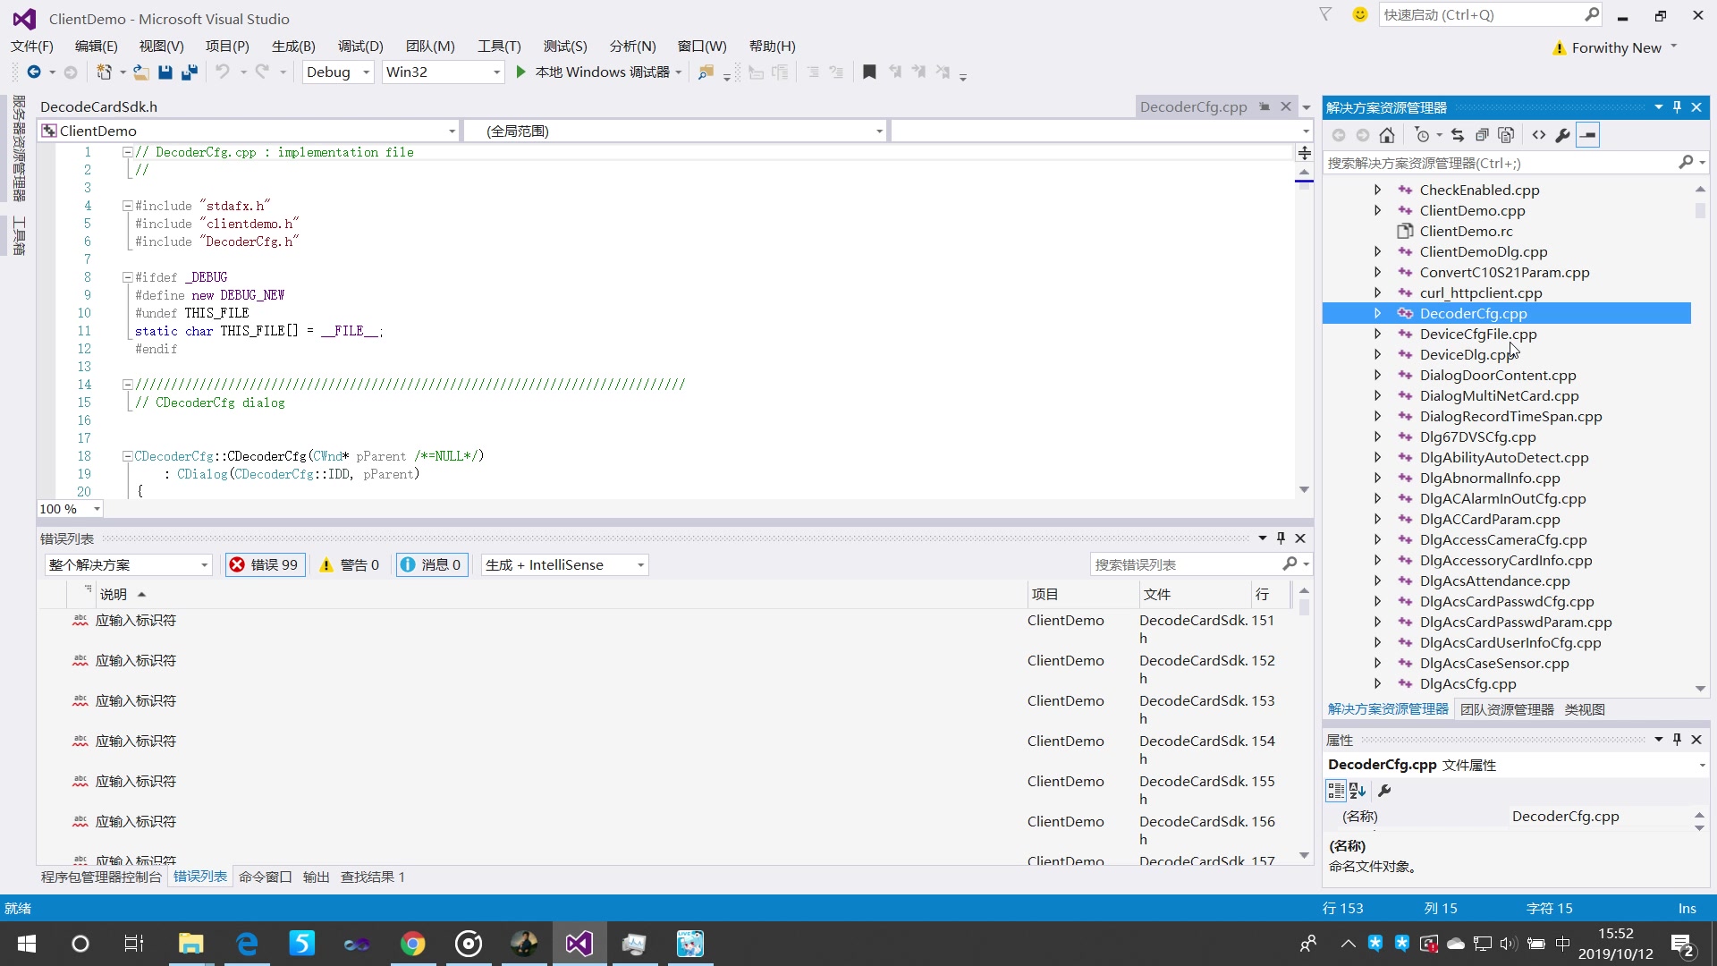Open the Debug configuration dropdown
Viewport: 1717px width, 966px height.
point(337,72)
